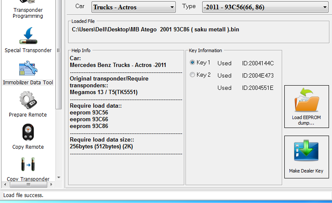Viewport: 332px width, 203px height.
Task: Click the sidebar scroll left arrow
Action: pos(5,184)
